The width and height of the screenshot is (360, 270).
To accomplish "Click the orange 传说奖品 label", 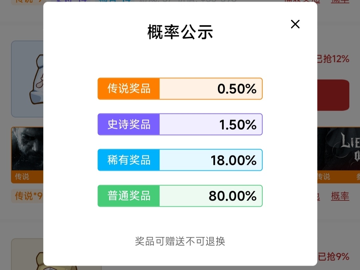I will pyautogui.click(x=129, y=89).
